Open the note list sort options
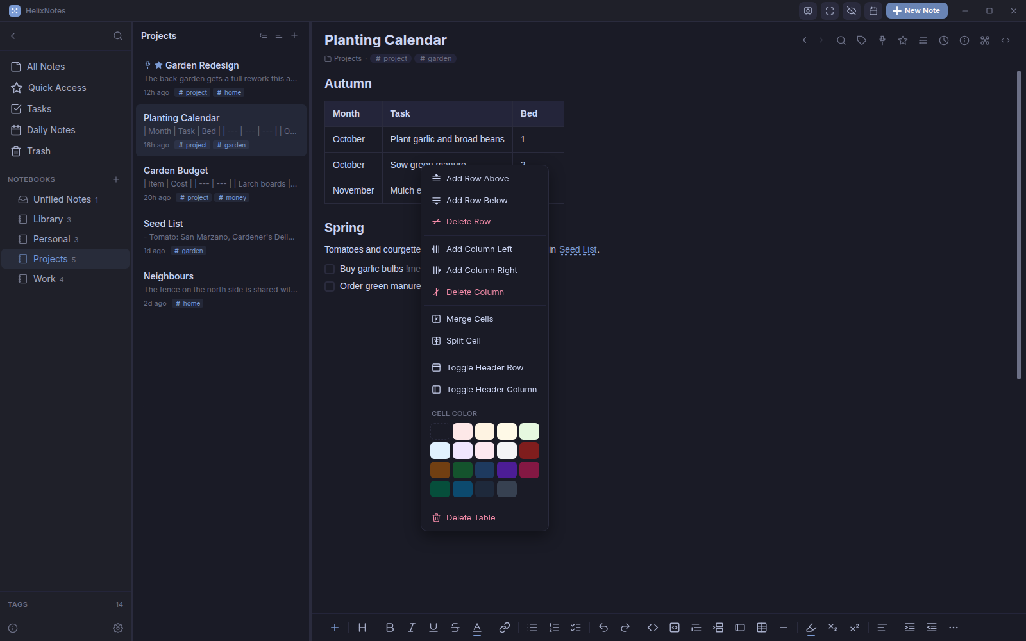Image resolution: width=1026 pixels, height=641 pixels. tap(279, 36)
